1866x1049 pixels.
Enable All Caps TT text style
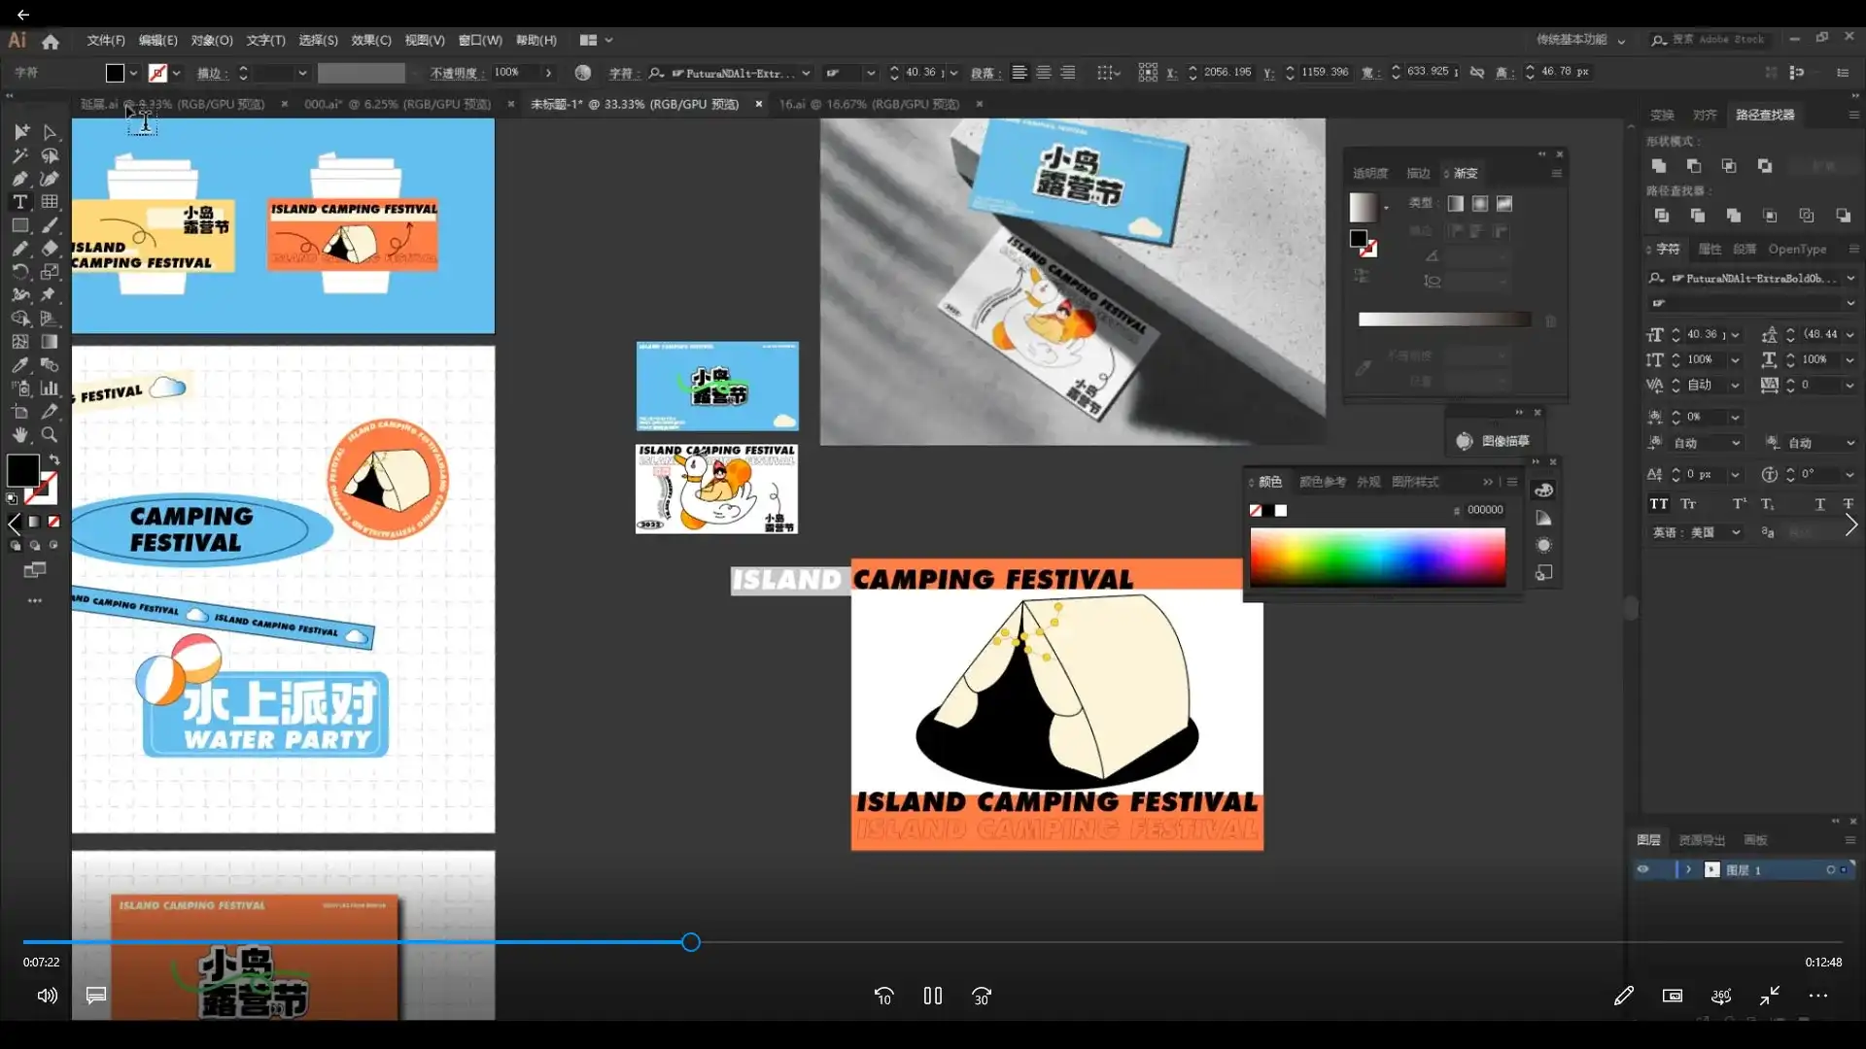click(x=1658, y=504)
